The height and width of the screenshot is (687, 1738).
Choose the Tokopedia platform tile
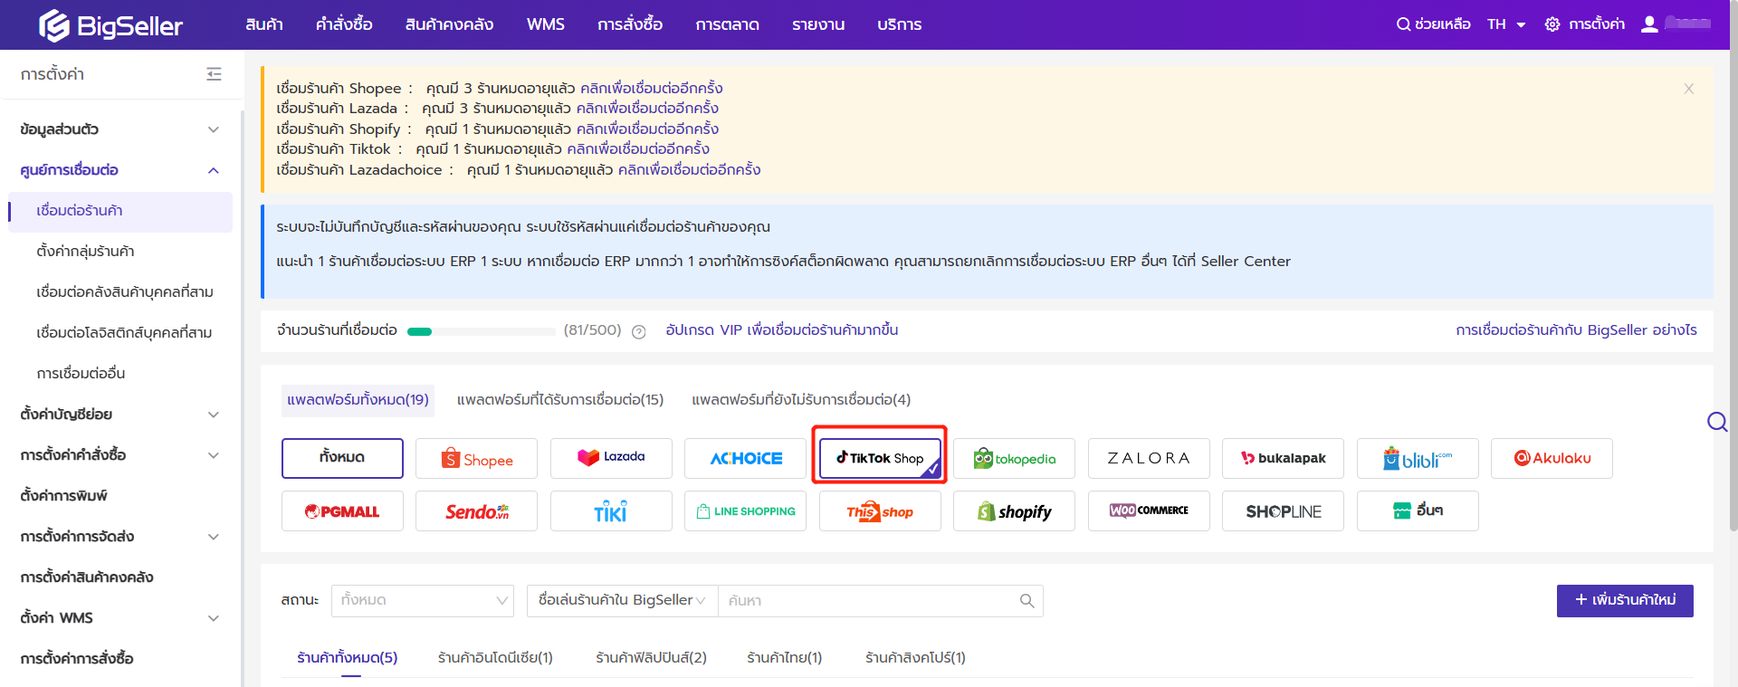(1014, 459)
